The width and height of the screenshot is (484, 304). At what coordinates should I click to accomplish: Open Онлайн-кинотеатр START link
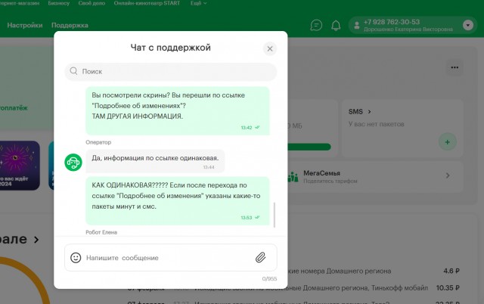(147, 3)
